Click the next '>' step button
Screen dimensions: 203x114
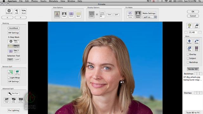coord(21,17)
